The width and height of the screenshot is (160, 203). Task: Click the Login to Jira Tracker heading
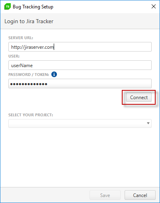29,21
